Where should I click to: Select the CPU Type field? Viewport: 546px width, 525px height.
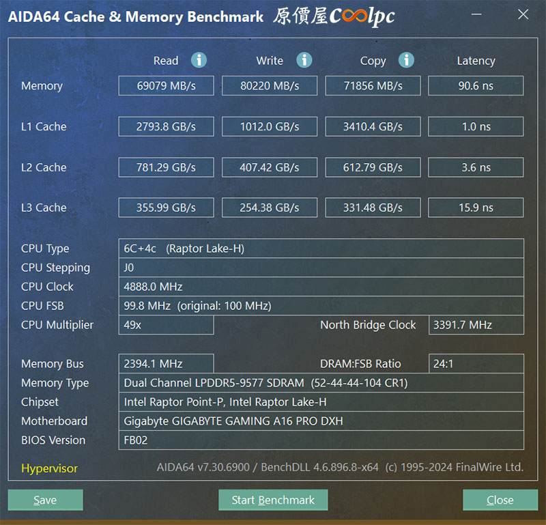tap(321, 249)
